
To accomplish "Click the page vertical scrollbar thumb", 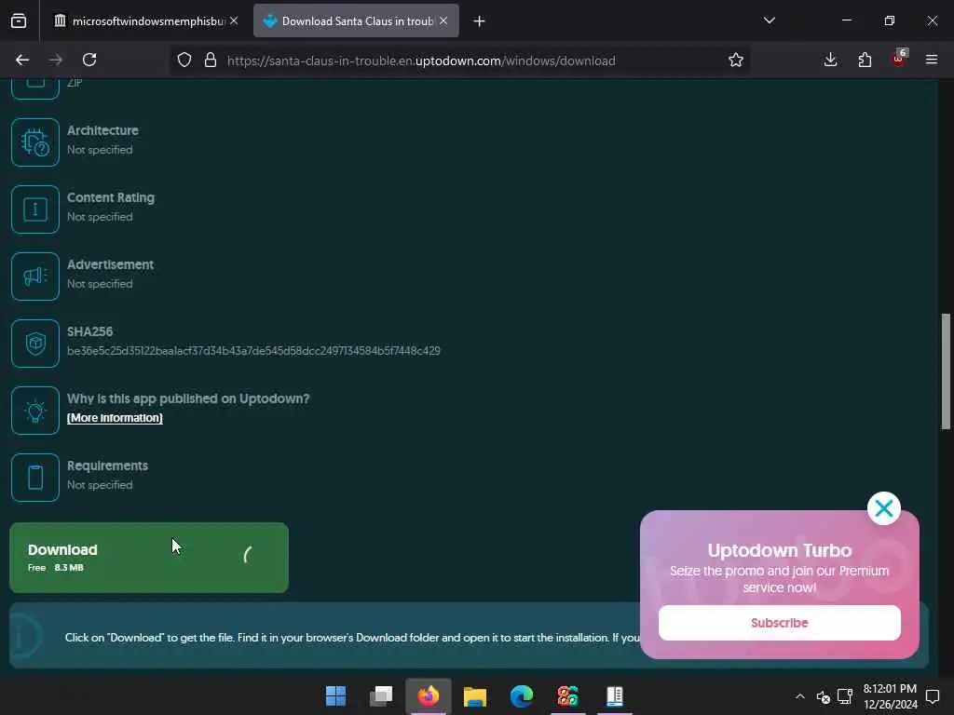I will [946, 371].
